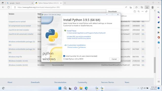
Task: Open Edge settings and more menu
Action: [158, 7]
